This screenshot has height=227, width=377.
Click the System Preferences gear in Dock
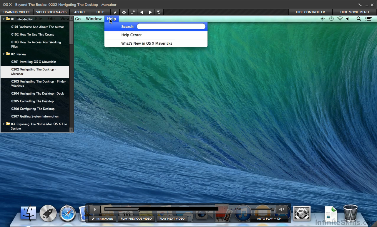coord(302,213)
